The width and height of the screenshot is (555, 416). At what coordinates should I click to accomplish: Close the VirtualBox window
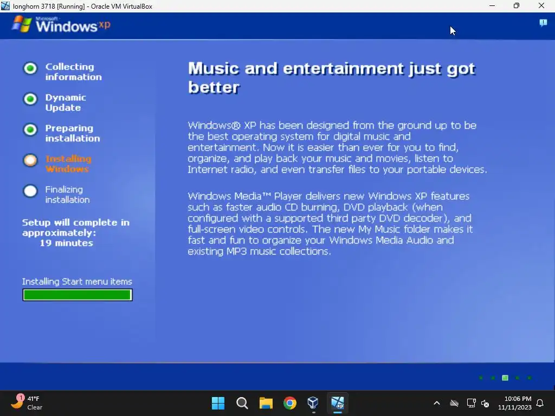pyautogui.click(x=541, y=5)
